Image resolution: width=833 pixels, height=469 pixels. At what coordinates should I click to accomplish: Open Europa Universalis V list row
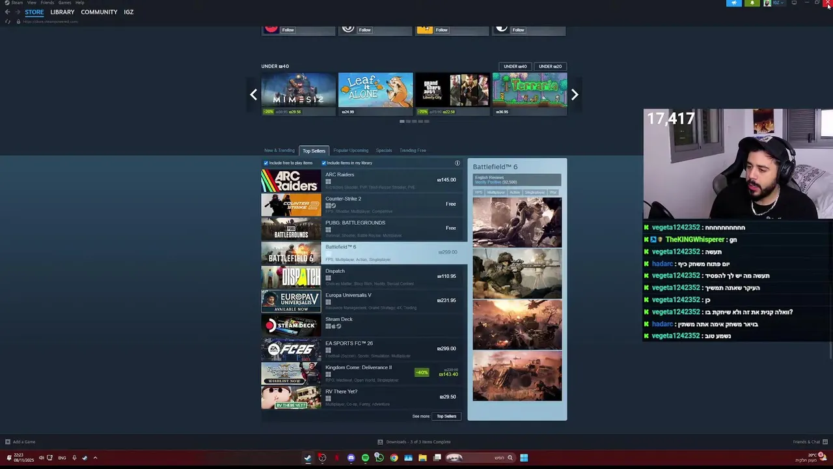point(361,301)
